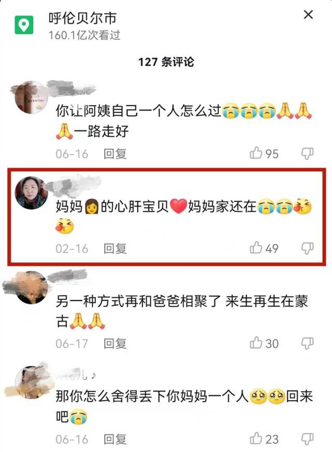The image size is (332, 452).
Task: Open avatar of the first commenter
Action: coord(32,97)
